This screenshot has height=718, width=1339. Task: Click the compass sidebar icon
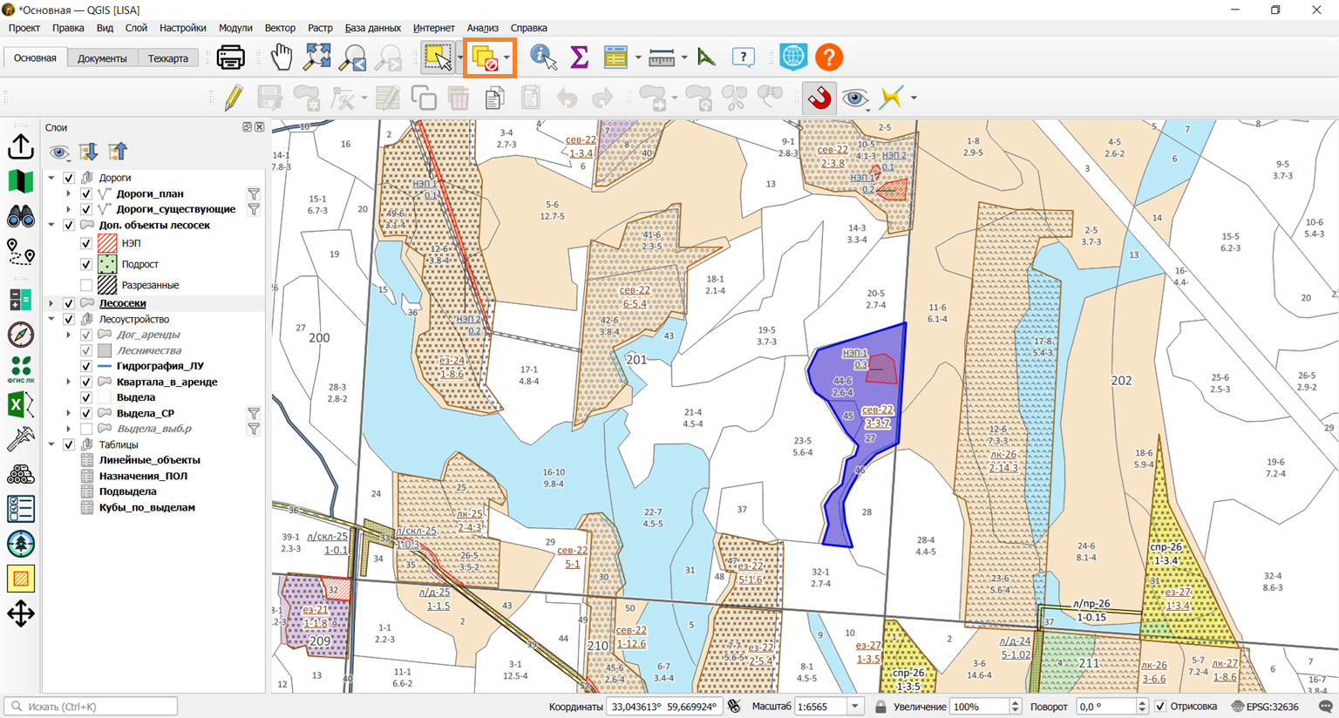tap(21, 335)
